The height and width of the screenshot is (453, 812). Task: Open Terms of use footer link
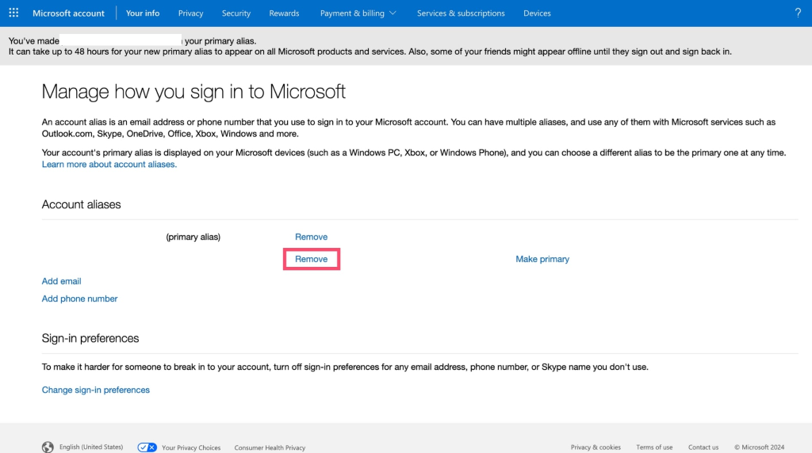pyautogui.click(x=654, y=447)
